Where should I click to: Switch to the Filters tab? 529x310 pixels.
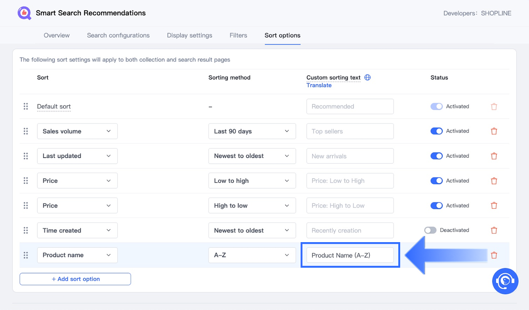pos(238,35)
